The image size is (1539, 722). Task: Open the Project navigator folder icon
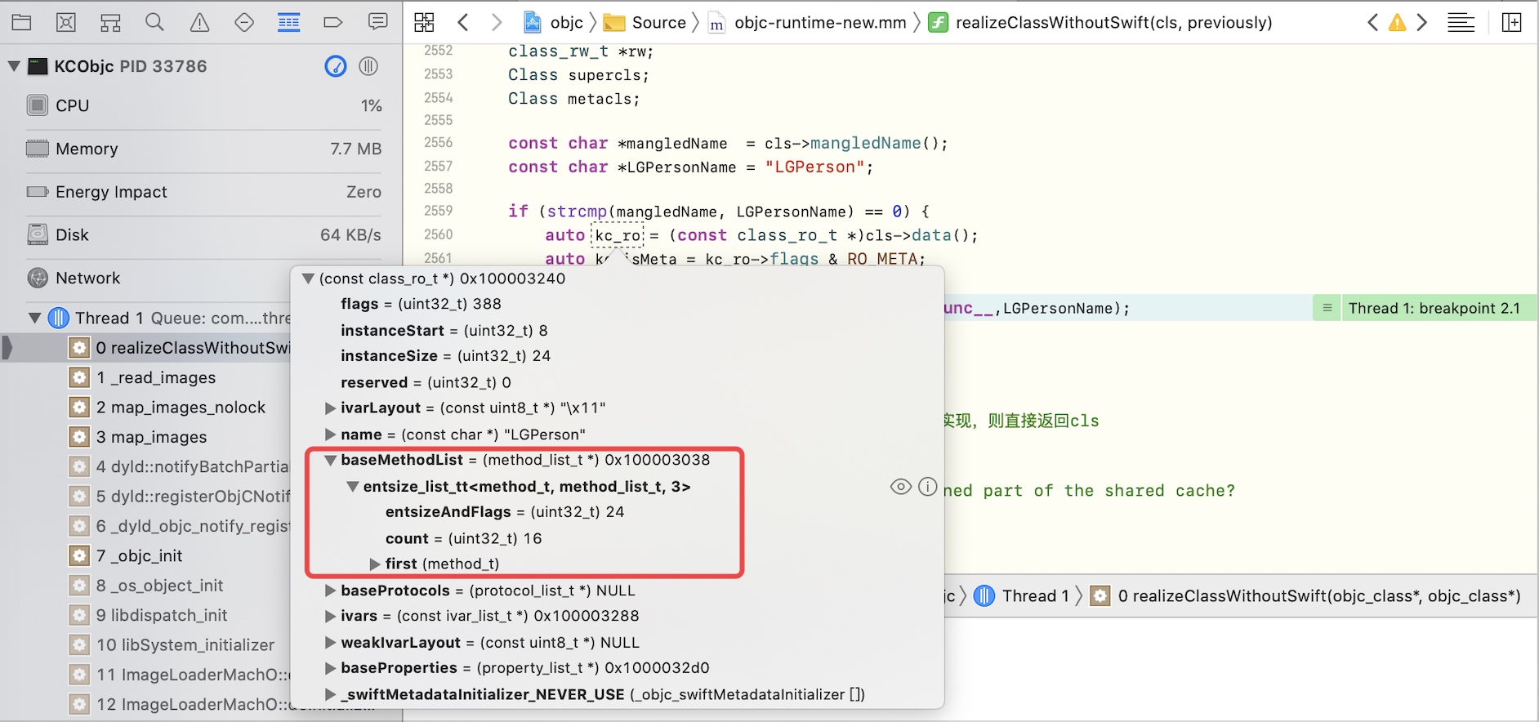point(22,22)
